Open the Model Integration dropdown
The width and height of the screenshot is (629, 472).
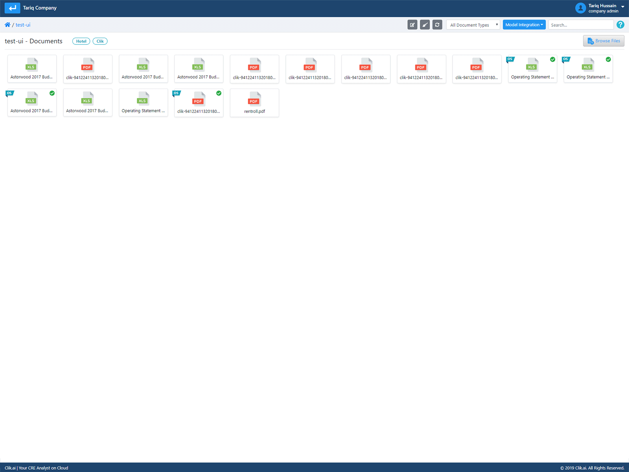click(524, 24)
